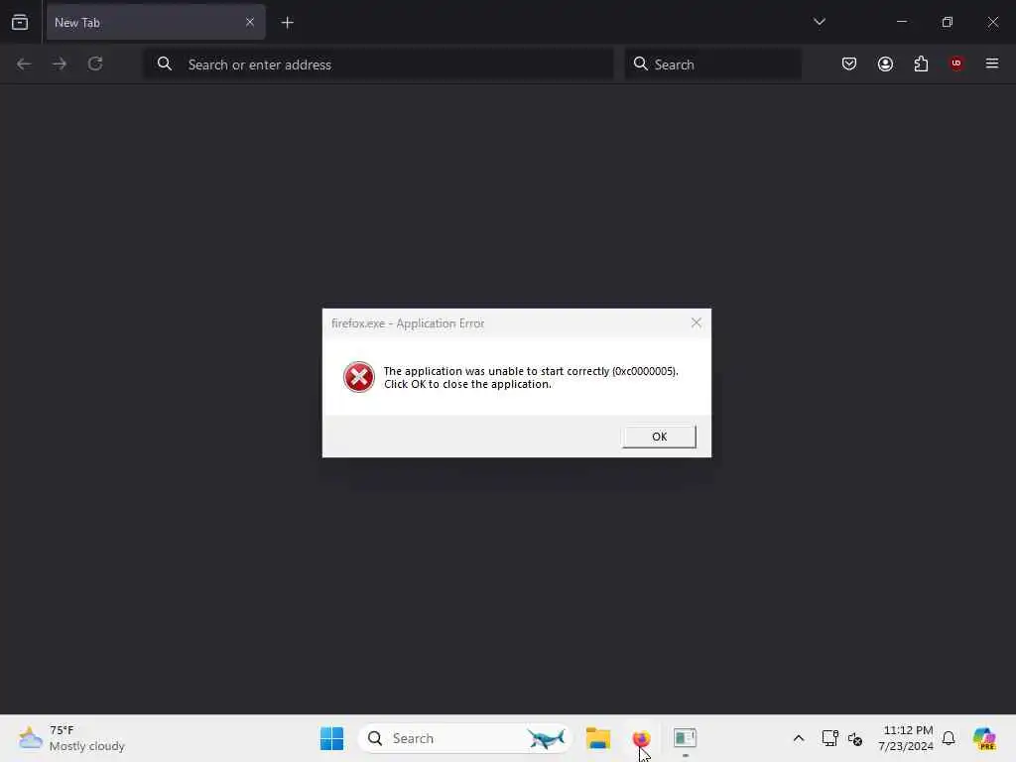The height and width of the screenshot is (762, 1016).
Task: Click OK in the Application Error dialog
Action: pos(659,437)
